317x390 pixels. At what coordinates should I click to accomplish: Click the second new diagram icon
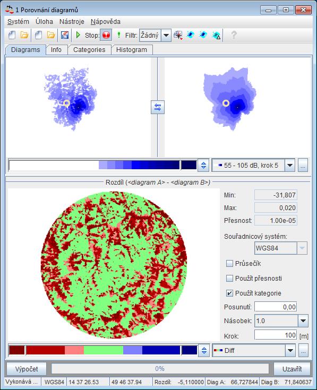click(x=38, y=35)
